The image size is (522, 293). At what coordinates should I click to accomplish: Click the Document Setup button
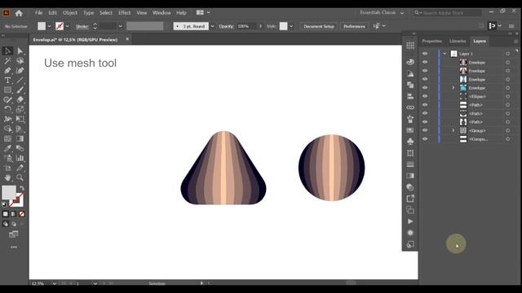(319, 26)
